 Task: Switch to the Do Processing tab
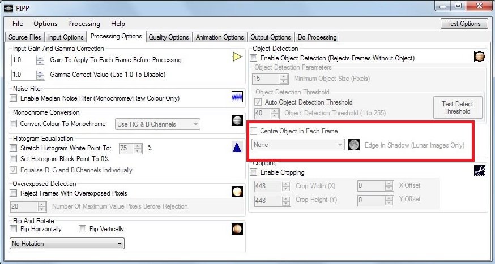click(x=317, y=37)
